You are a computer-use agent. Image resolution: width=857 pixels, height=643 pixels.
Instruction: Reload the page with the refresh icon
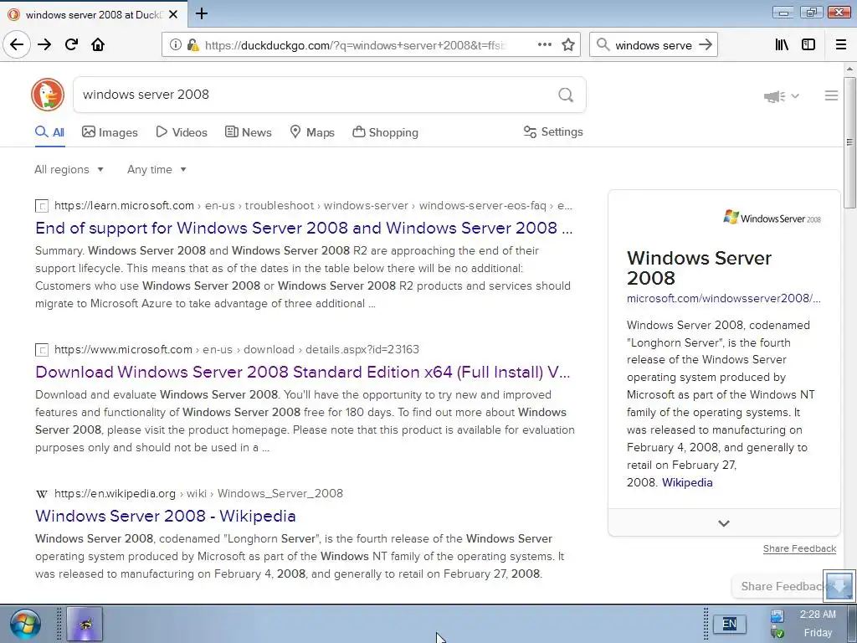pyautogui.click(x=72, y=44)
